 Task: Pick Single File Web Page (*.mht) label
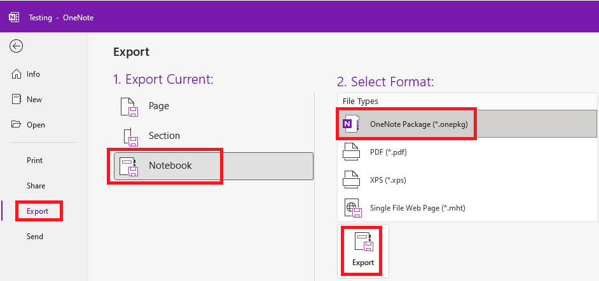click(422, 208)
